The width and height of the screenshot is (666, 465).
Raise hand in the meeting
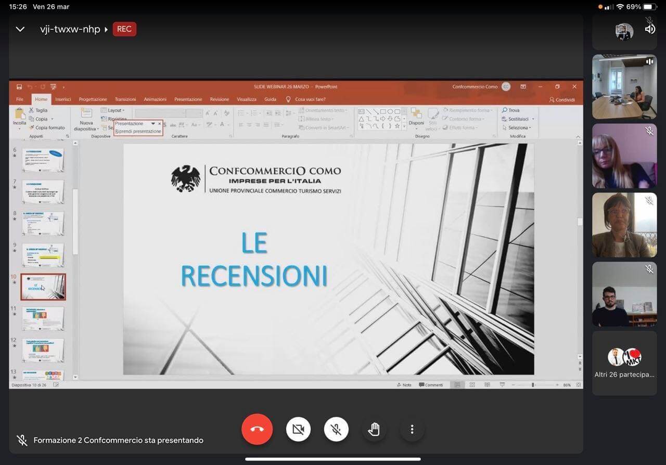click(x=374, y=429)
